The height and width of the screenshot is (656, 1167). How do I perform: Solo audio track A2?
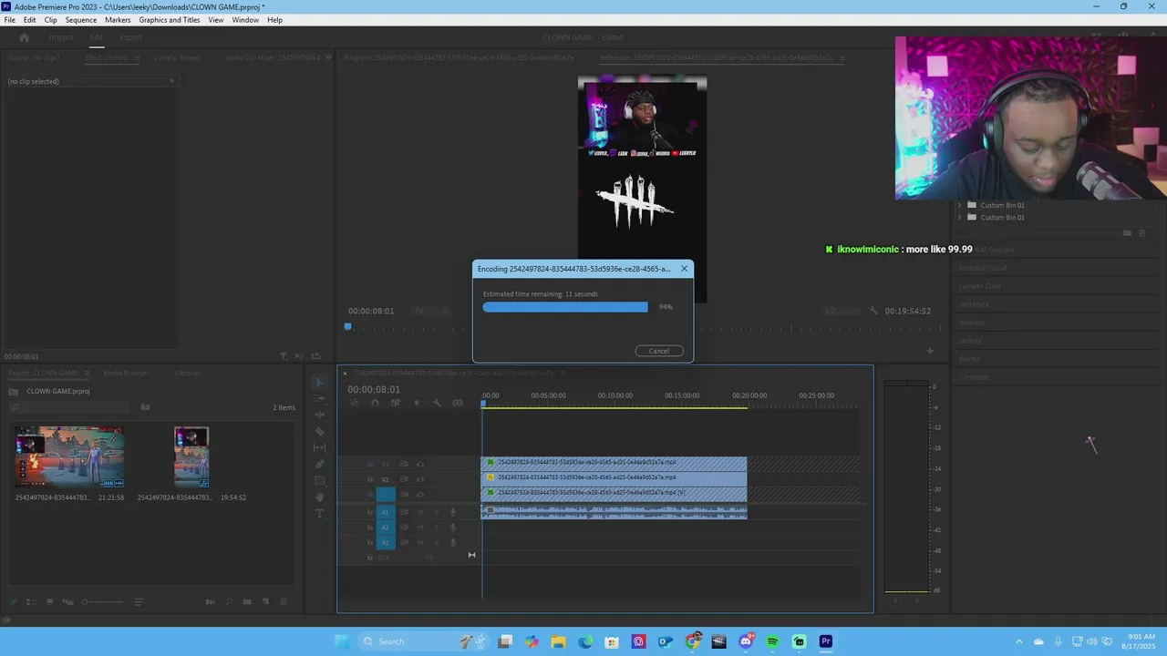[437, 528]
